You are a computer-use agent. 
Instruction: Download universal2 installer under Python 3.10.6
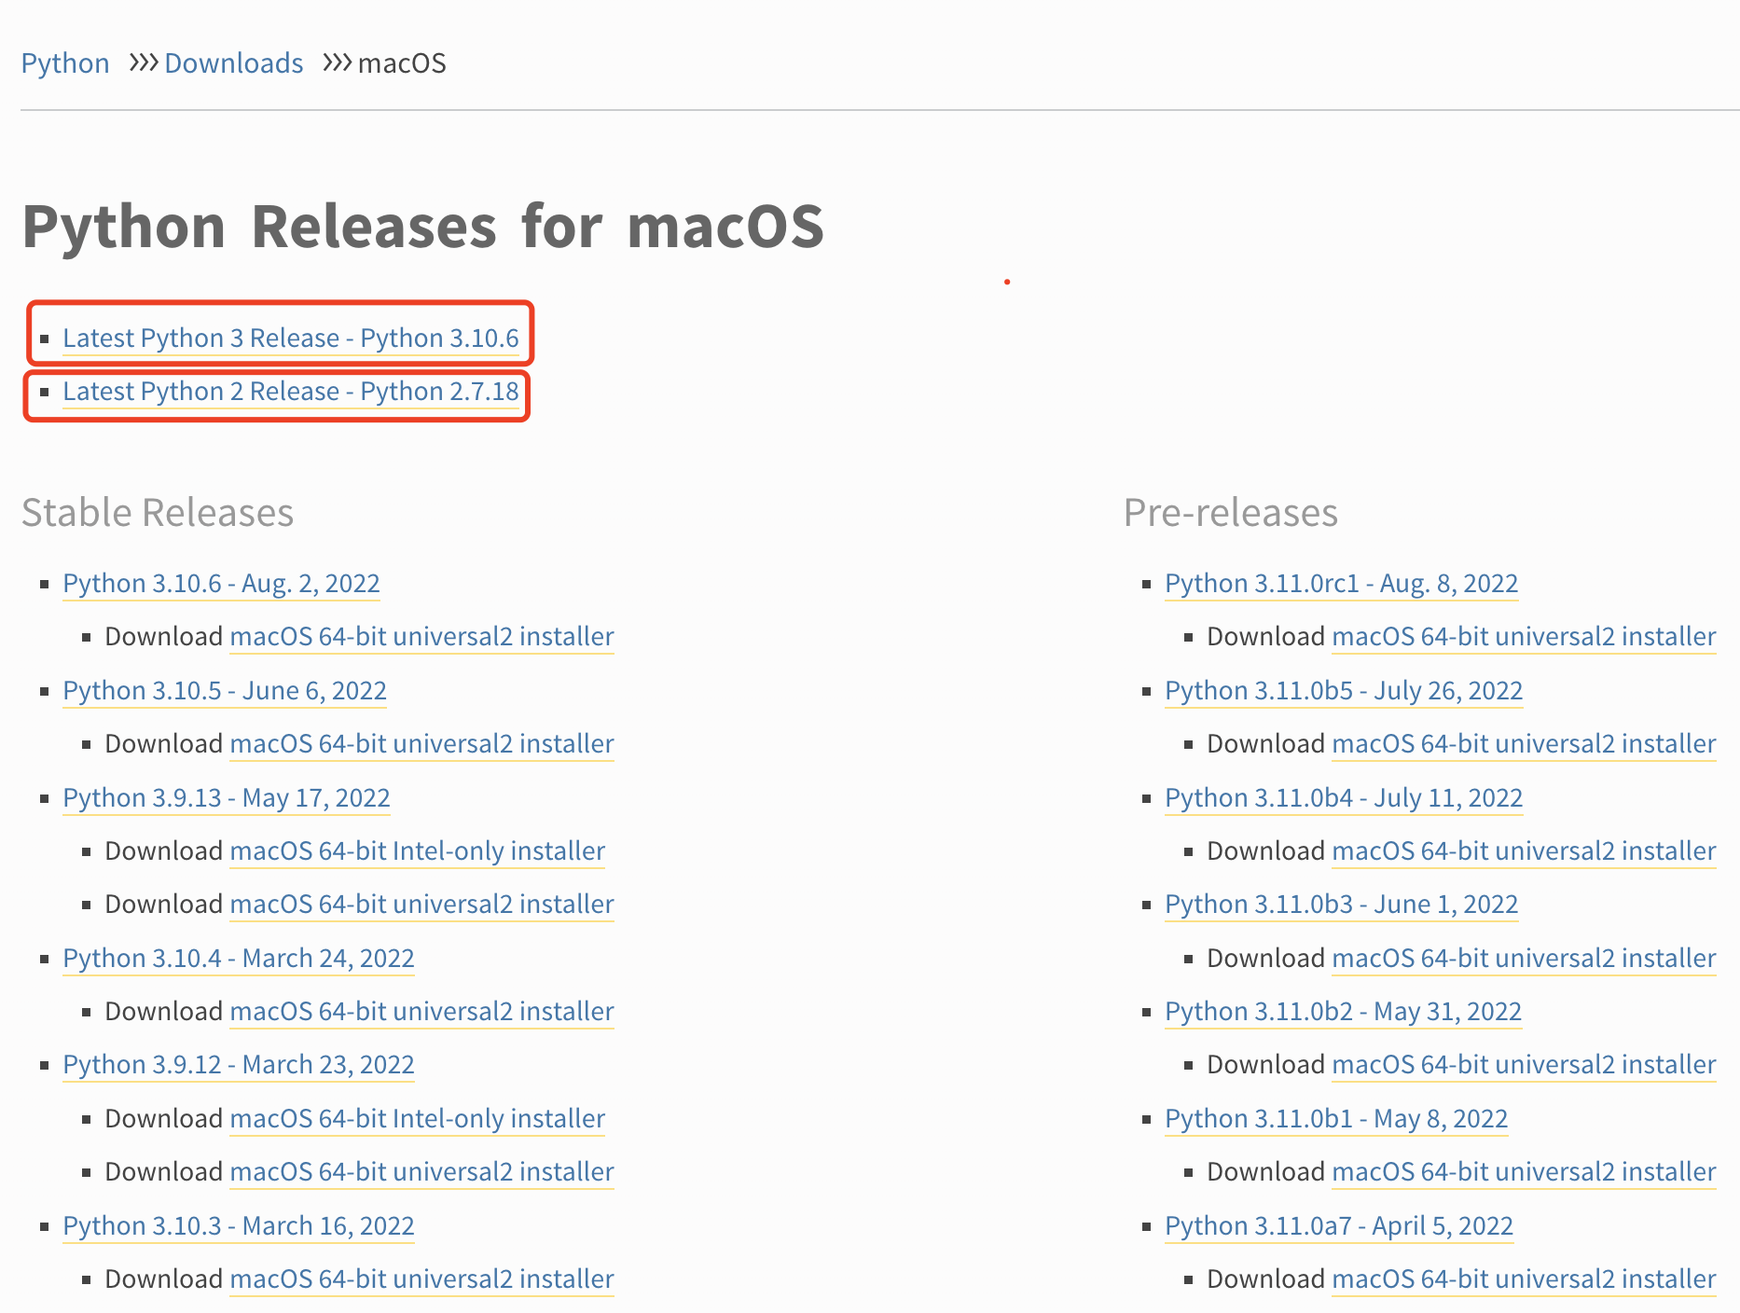[421, 637]
